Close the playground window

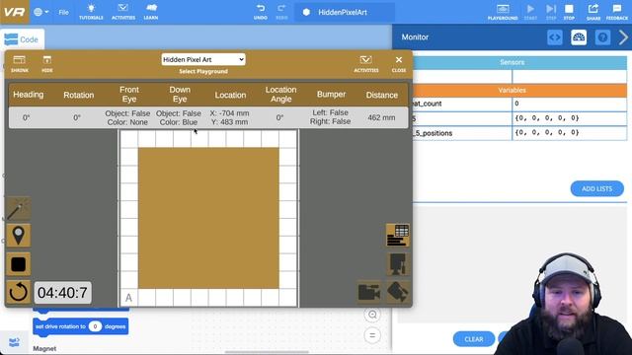click(x=399, y=64)
